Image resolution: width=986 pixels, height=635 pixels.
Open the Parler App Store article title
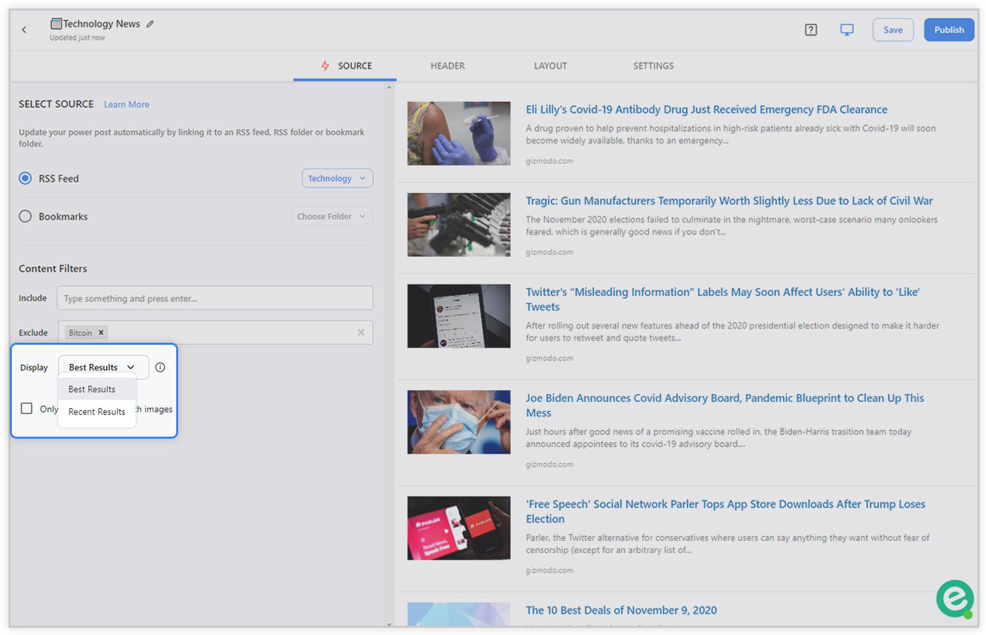[725, 512]
